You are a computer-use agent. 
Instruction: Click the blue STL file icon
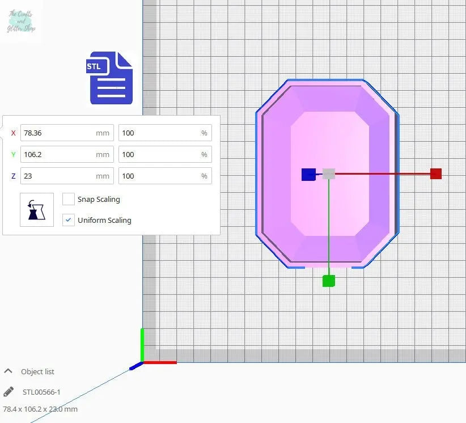click(111, 78)
